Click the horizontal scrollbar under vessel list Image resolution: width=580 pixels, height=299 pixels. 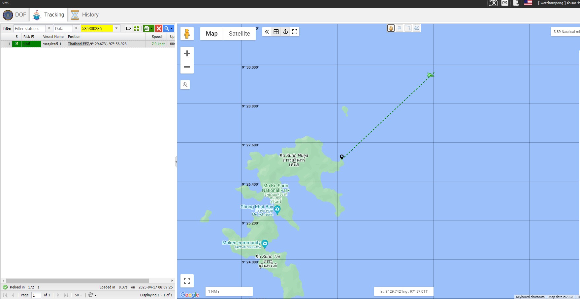[78, 281]
